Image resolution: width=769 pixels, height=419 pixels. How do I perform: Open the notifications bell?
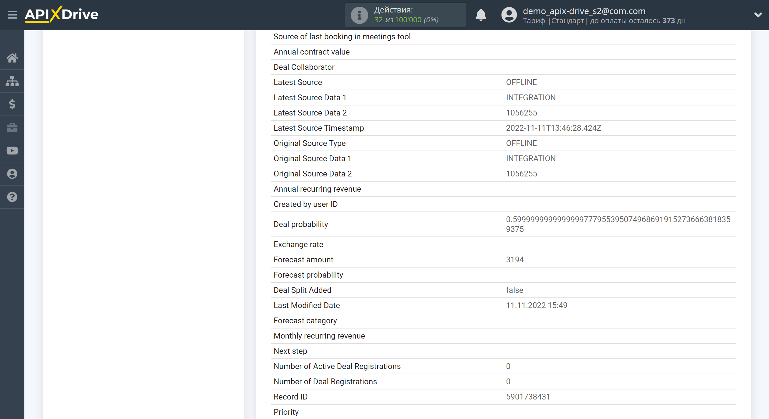point(481,15)
